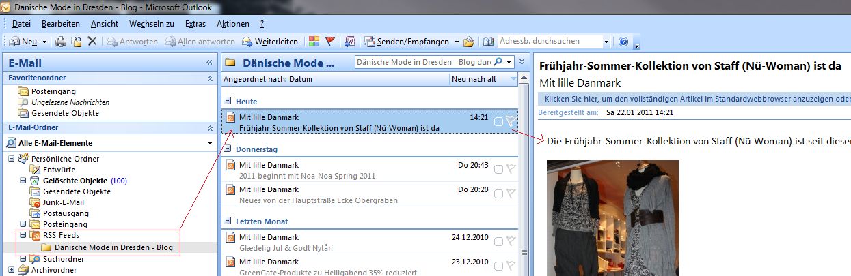Click in the folder search box
The height and width of the screenshot is (276, 851).
point(424,62)
